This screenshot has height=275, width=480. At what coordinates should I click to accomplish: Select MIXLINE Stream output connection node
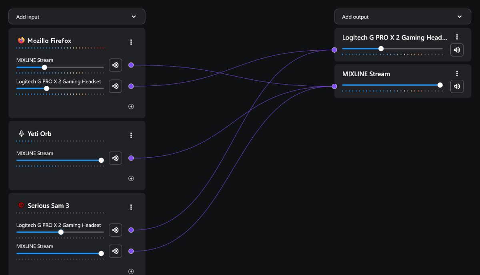click(x=334, y=86)
